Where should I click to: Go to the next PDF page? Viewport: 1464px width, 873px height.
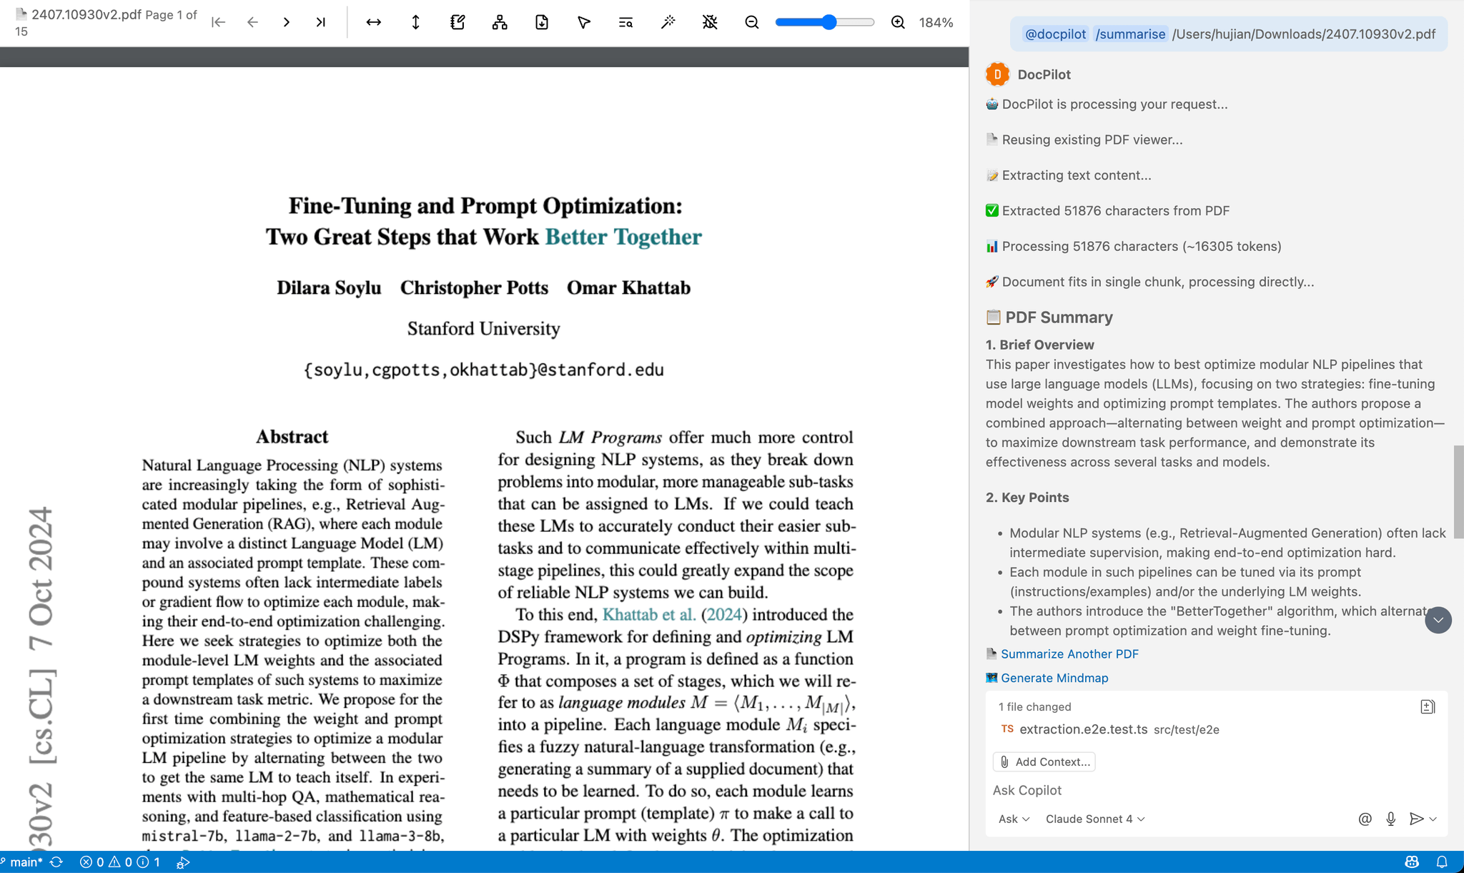click(286, 22)
